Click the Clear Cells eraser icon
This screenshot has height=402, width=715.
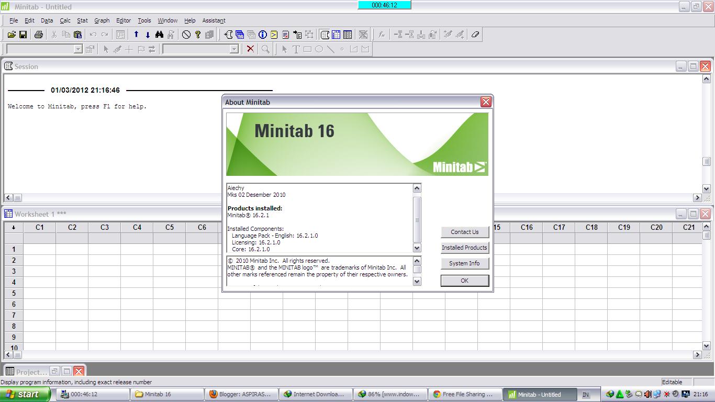[475, 35]
